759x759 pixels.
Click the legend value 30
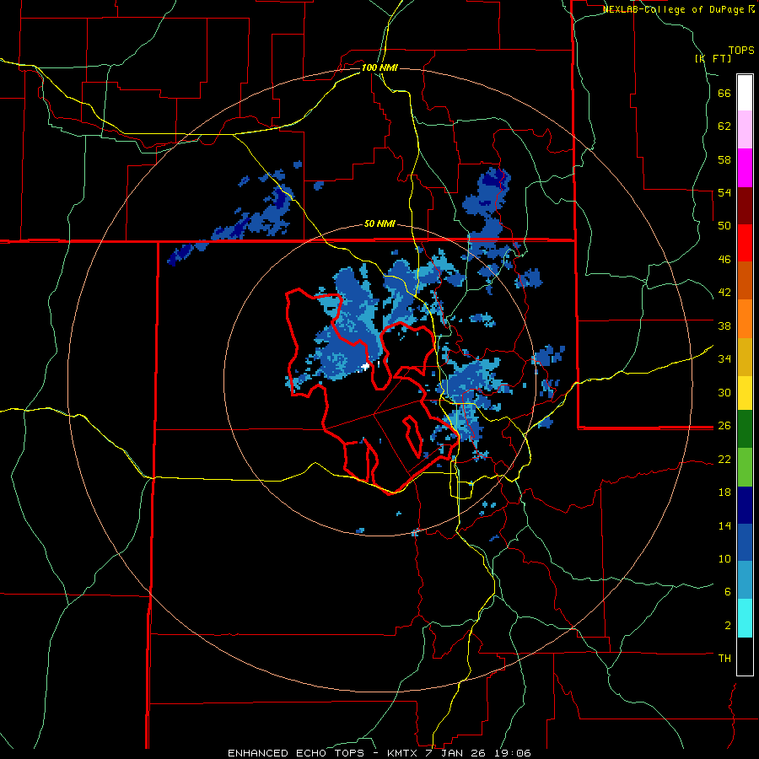724,392
